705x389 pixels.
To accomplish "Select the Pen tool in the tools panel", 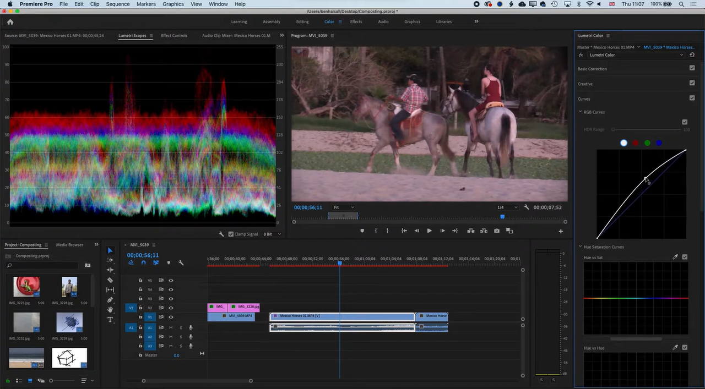I will pos(110,300).
